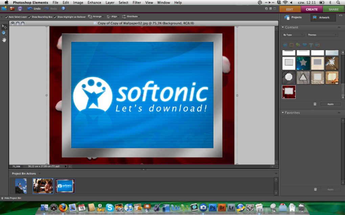Select the octagon frame theme thumbnail
Image resolution: width=345 pixels, height=215 pixels.
[289, 78]
